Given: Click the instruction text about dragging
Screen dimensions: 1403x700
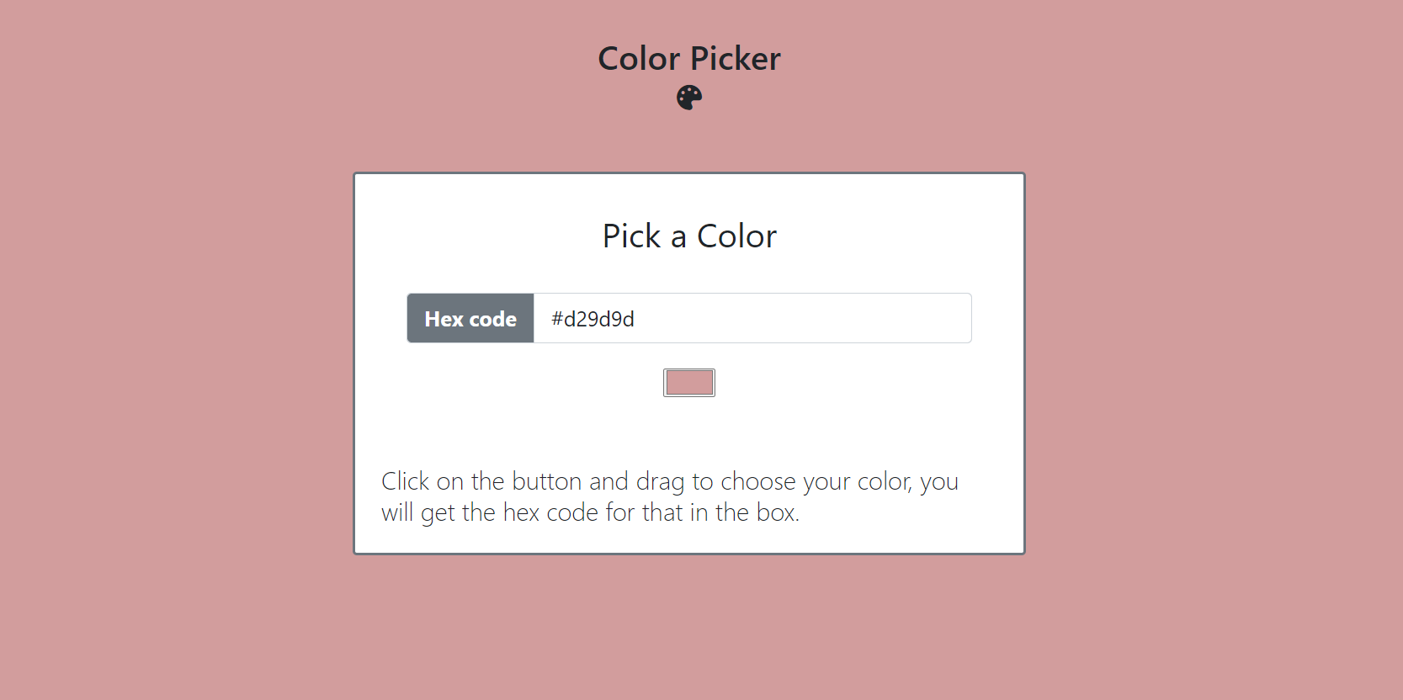Looking at the screenshot, I should pyautogui.click(x=669, y=496).
